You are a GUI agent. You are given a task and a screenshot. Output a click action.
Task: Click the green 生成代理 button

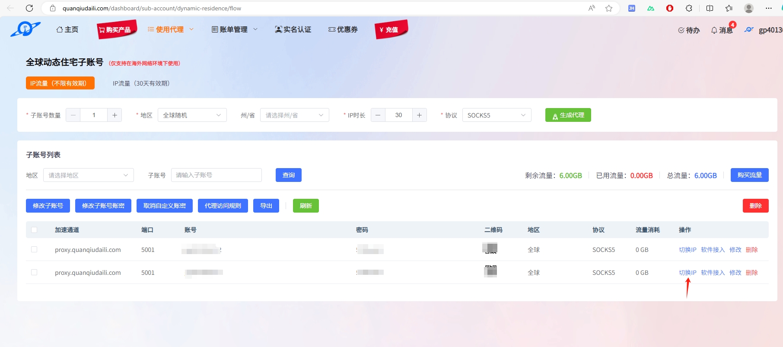(568, 115)
